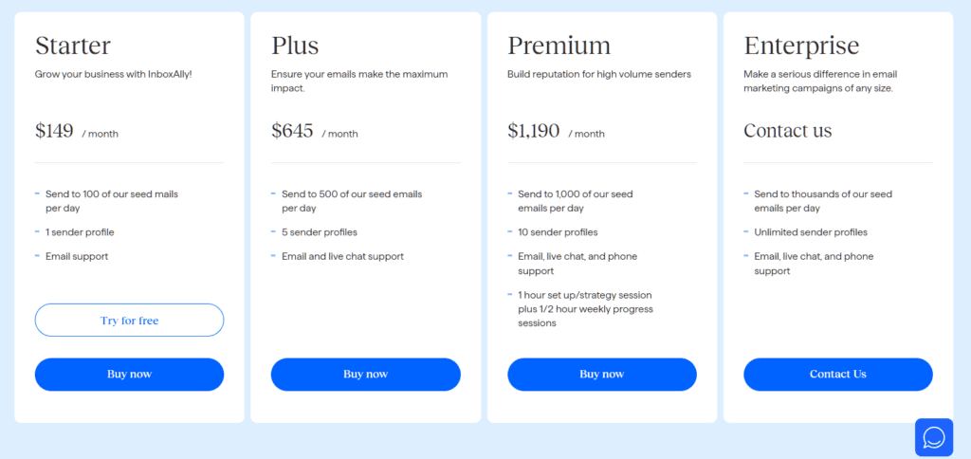Viewport: 971px width, 459px height.
Task: Click the $149 per month price
Action: (76, 131)
